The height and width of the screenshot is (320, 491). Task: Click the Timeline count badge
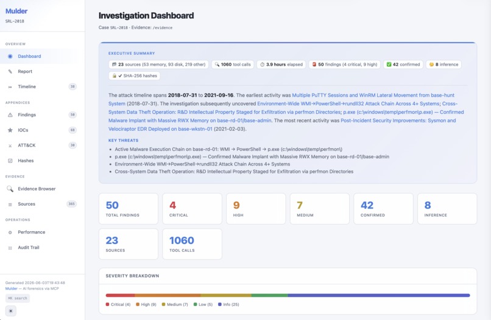(72, 86)
